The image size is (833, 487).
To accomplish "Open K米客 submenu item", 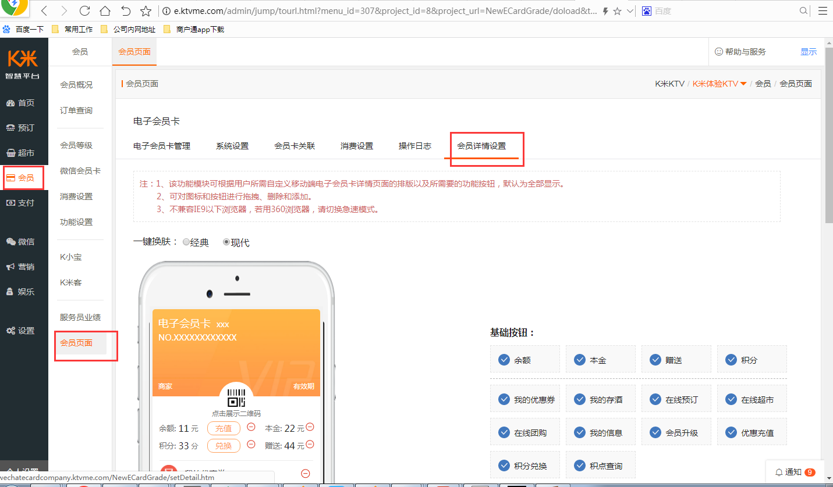I will tap(71, 282).
